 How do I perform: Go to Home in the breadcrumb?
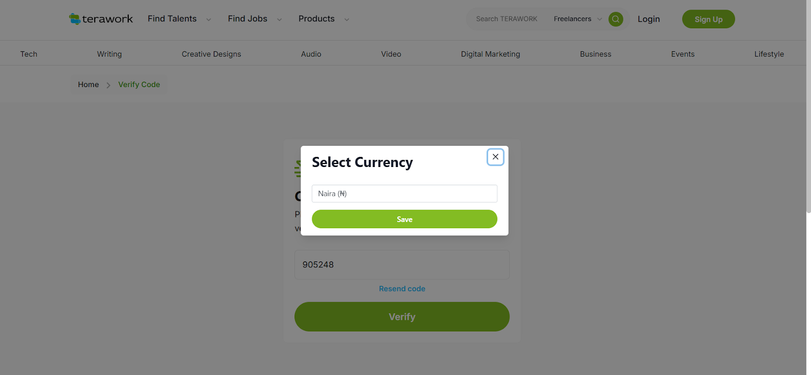[88, 85]
